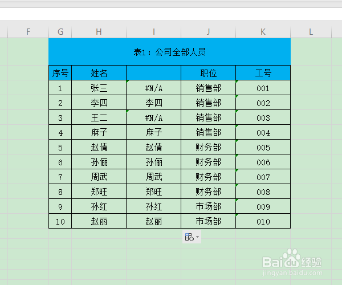Select 序号 cell 7
342x285 pixels.
pos(60,177)
